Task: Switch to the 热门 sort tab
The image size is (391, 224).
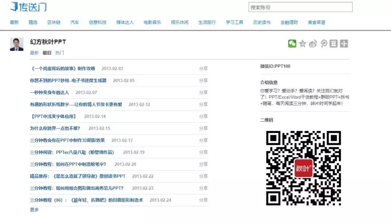Action: 59,53
